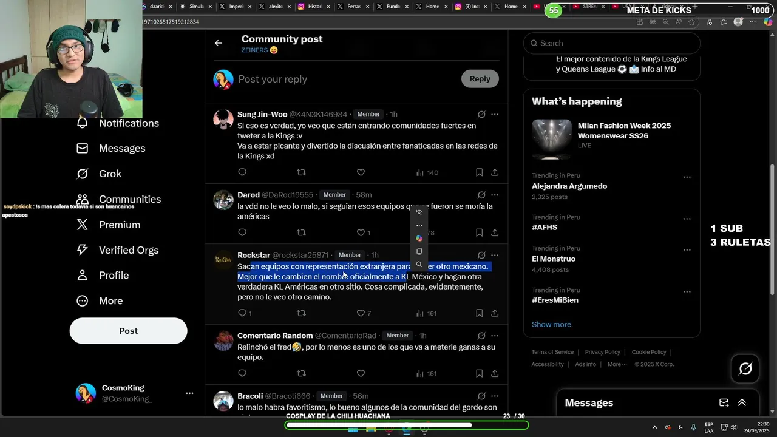Repost Sung Jin-Woo's post
This screenshot has width=777, height=437.
(301, 172)
